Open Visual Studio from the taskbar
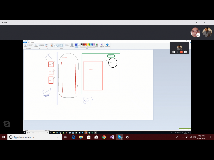 point(112,137)
